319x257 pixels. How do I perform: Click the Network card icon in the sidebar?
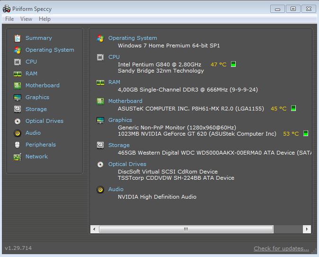click(18, 157)
